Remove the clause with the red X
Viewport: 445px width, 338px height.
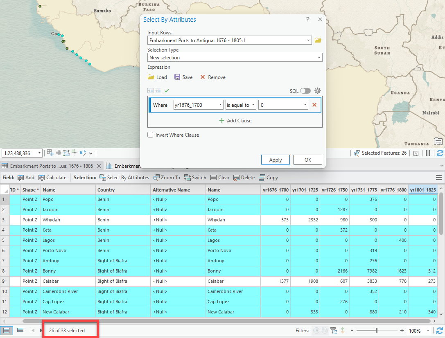coord(314,105)
